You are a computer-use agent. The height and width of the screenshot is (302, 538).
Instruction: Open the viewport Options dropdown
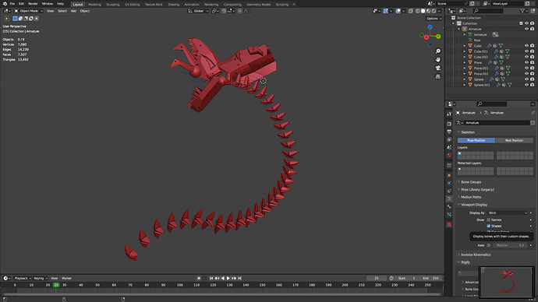click(x=434, y=19)
